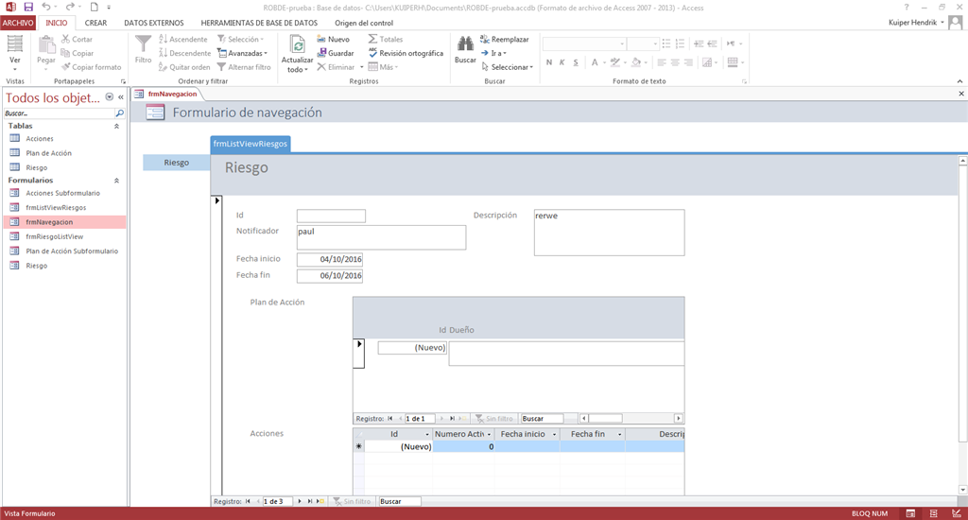Open the font size combo box
This screenshot has width=968, height=520.
(x=643, y=43)
